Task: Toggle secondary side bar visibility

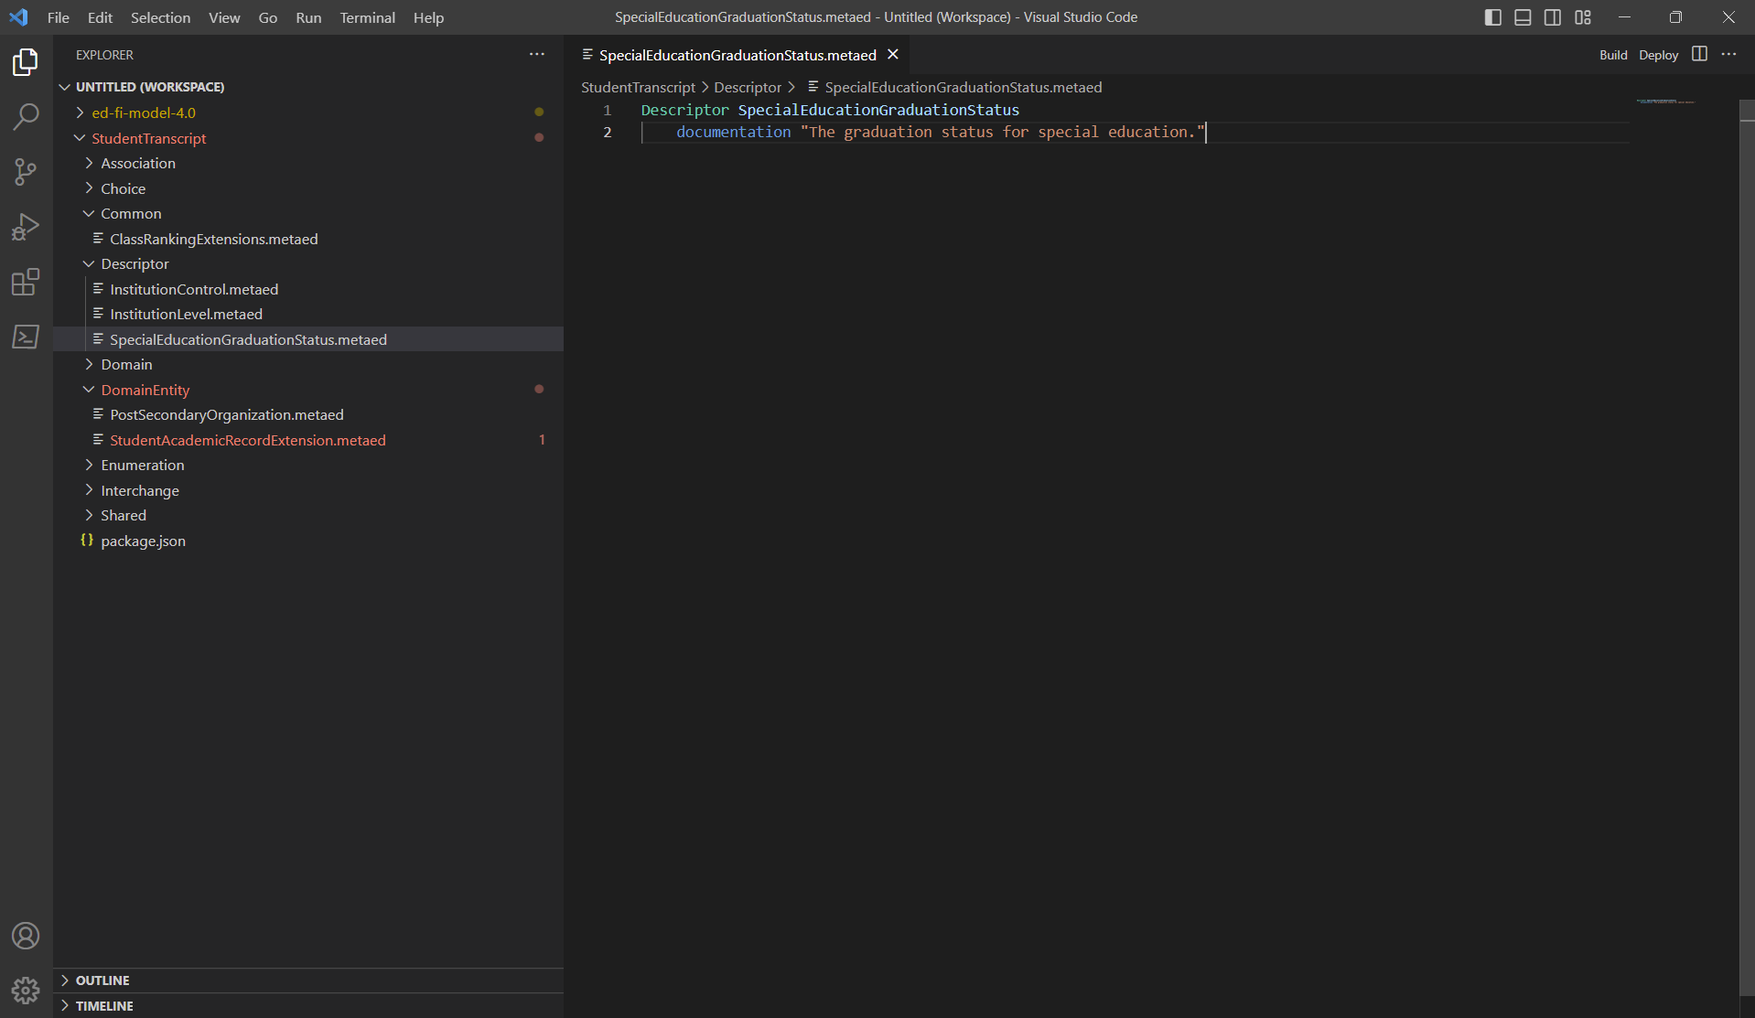Action: point(1553,17)
